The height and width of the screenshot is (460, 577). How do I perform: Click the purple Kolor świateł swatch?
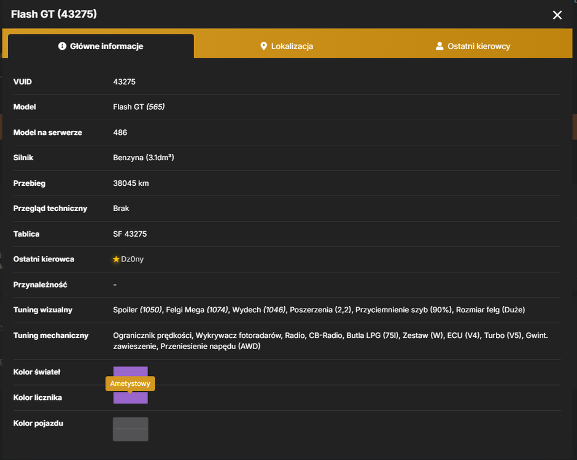130,372
